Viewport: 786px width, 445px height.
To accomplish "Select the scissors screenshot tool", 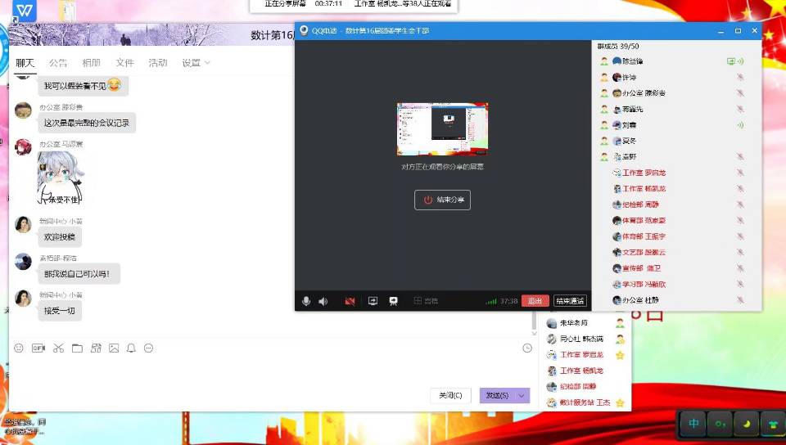I will tap(58, 348).
